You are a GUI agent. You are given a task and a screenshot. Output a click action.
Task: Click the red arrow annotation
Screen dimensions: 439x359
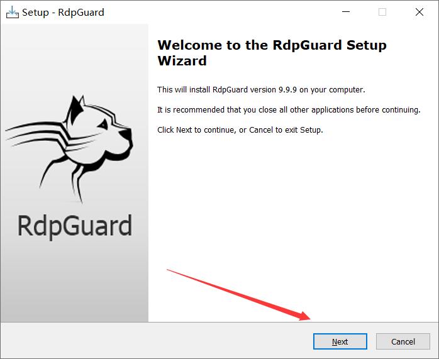[x=238, y=295]
